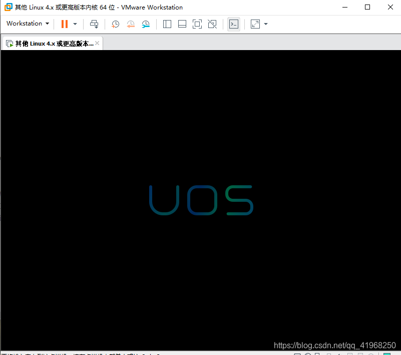The height and width of the screenshot is (355, 401).
Task: Click the UOS logo in VM screen
Action: click(201, 200)
